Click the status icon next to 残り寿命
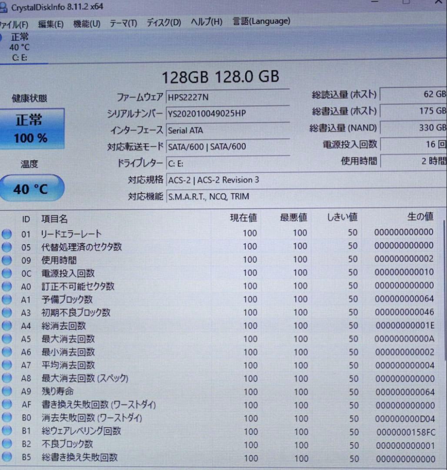447x470 pixels. 7,392
